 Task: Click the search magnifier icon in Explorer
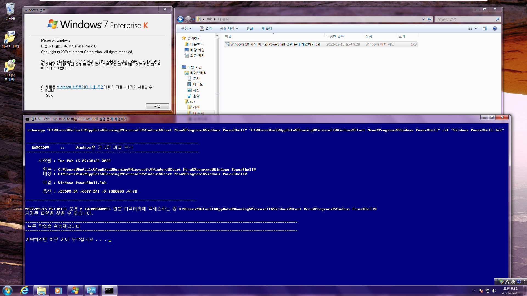(x=497, y=19)
